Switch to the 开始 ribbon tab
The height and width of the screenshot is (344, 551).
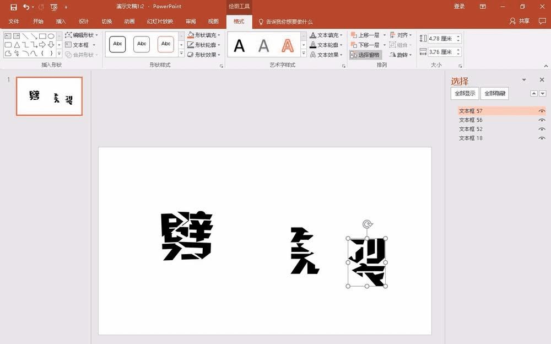(x=38, y=21)
